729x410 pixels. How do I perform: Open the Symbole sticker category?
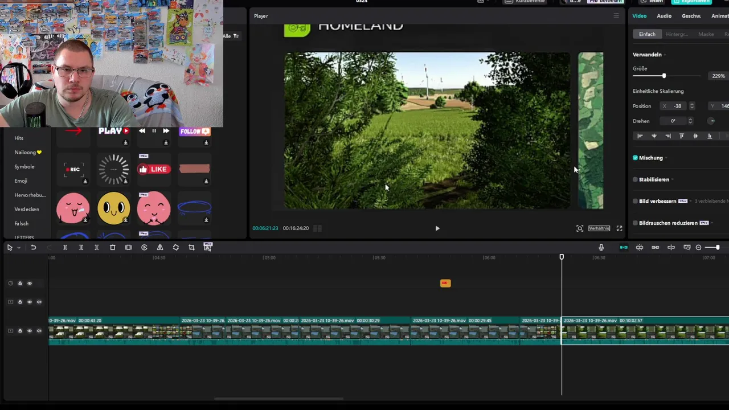click(x=24, y=167)
